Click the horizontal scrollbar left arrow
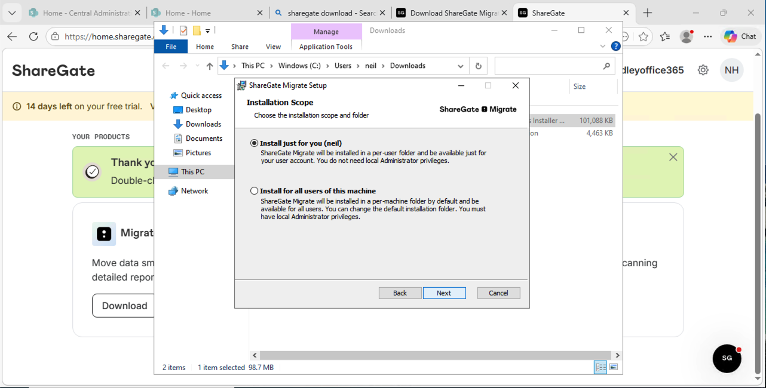 coord(255,355)
